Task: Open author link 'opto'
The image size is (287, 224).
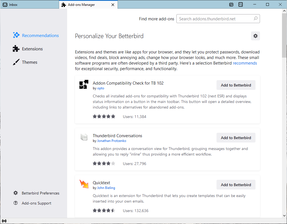Action: click(101, 88)
